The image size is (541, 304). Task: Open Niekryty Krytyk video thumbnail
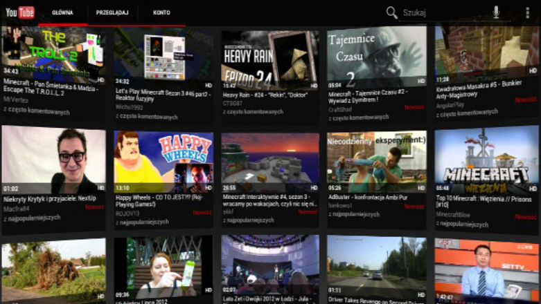53,160
